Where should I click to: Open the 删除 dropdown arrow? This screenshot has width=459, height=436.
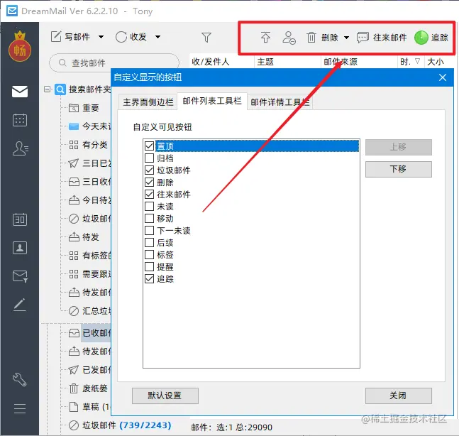347,38
